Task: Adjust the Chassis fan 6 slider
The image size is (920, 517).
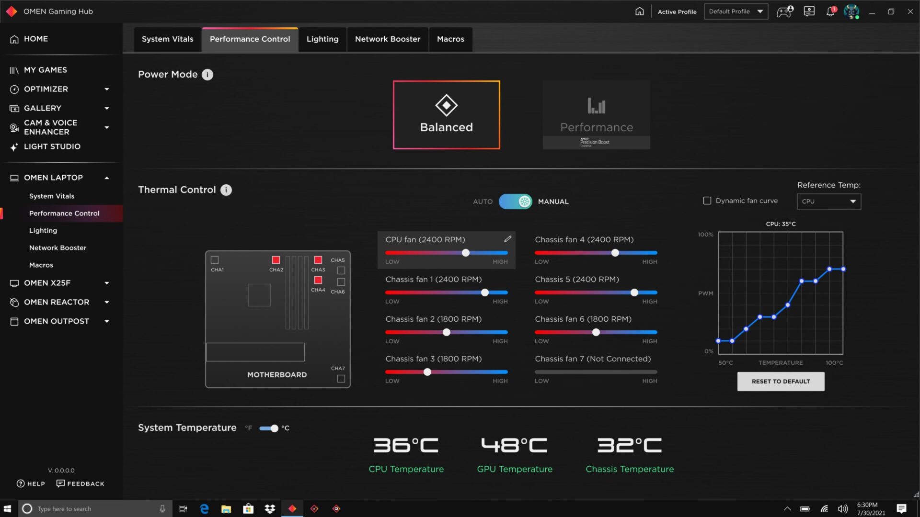Action: tap(596, 332)
